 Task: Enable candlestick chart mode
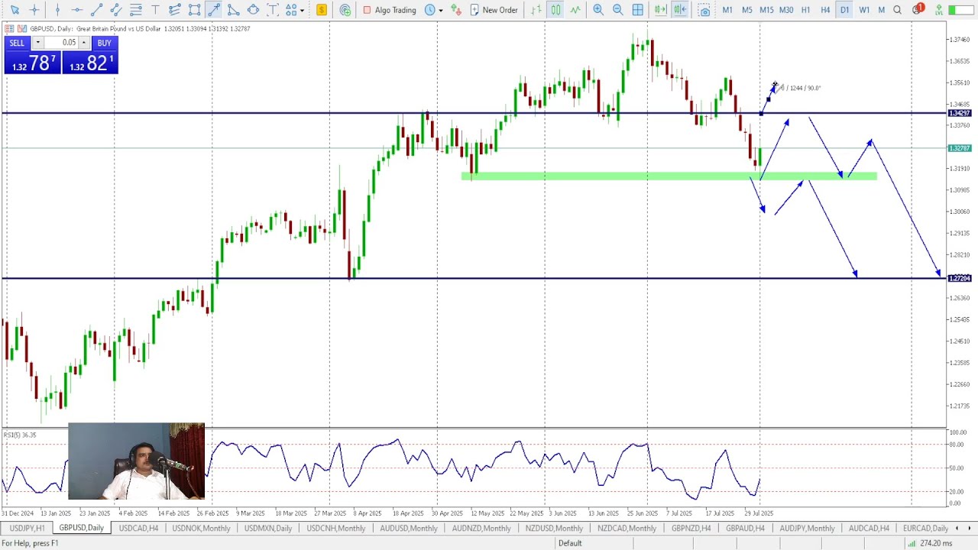(x=555, y=10)
